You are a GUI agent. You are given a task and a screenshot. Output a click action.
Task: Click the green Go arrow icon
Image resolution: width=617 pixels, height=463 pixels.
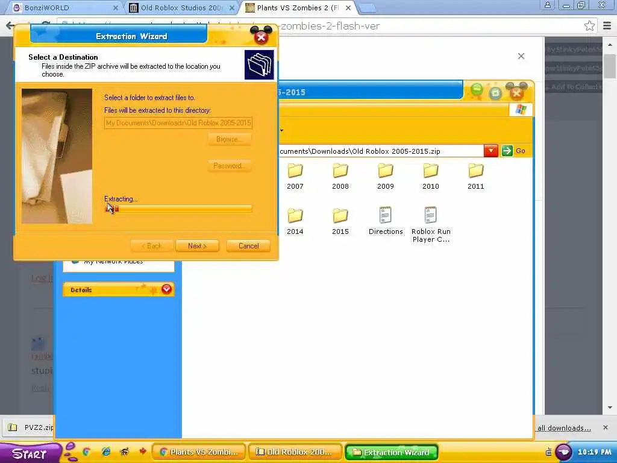507,151
